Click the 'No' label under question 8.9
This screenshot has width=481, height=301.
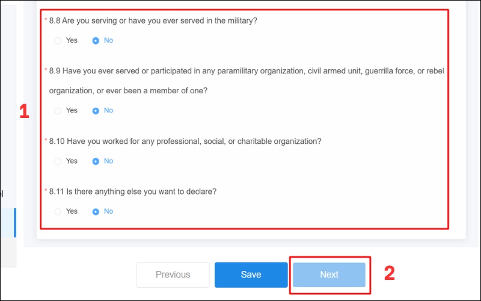108,110
